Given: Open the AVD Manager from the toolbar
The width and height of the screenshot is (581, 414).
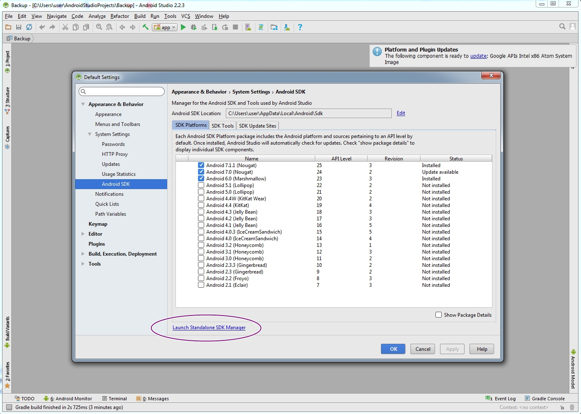Looking at the screenshot, I should [x=248, y=27].
